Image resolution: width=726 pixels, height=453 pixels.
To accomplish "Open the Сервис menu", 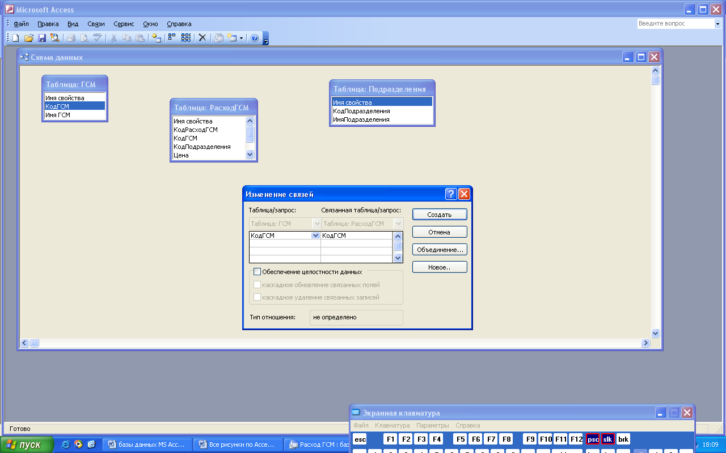I will pyautogui.click(x=124, y=24).
